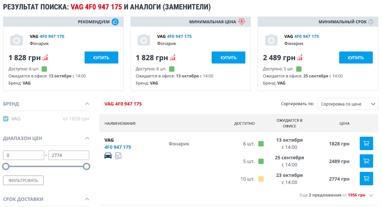Click the Цена column header
Image resolution: width=382 pixels, height=207 pixels.
coord(345,123)
